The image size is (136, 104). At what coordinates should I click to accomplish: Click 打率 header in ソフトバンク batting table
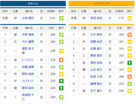(119, 28)
